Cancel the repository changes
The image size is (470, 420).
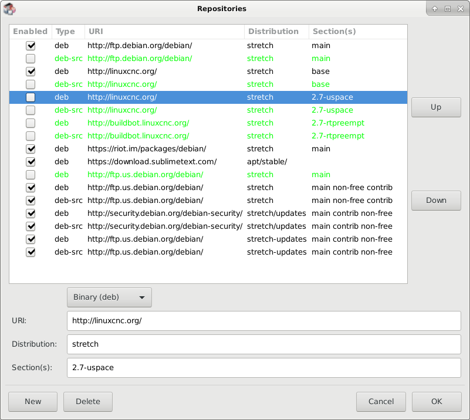pos(381,401)
